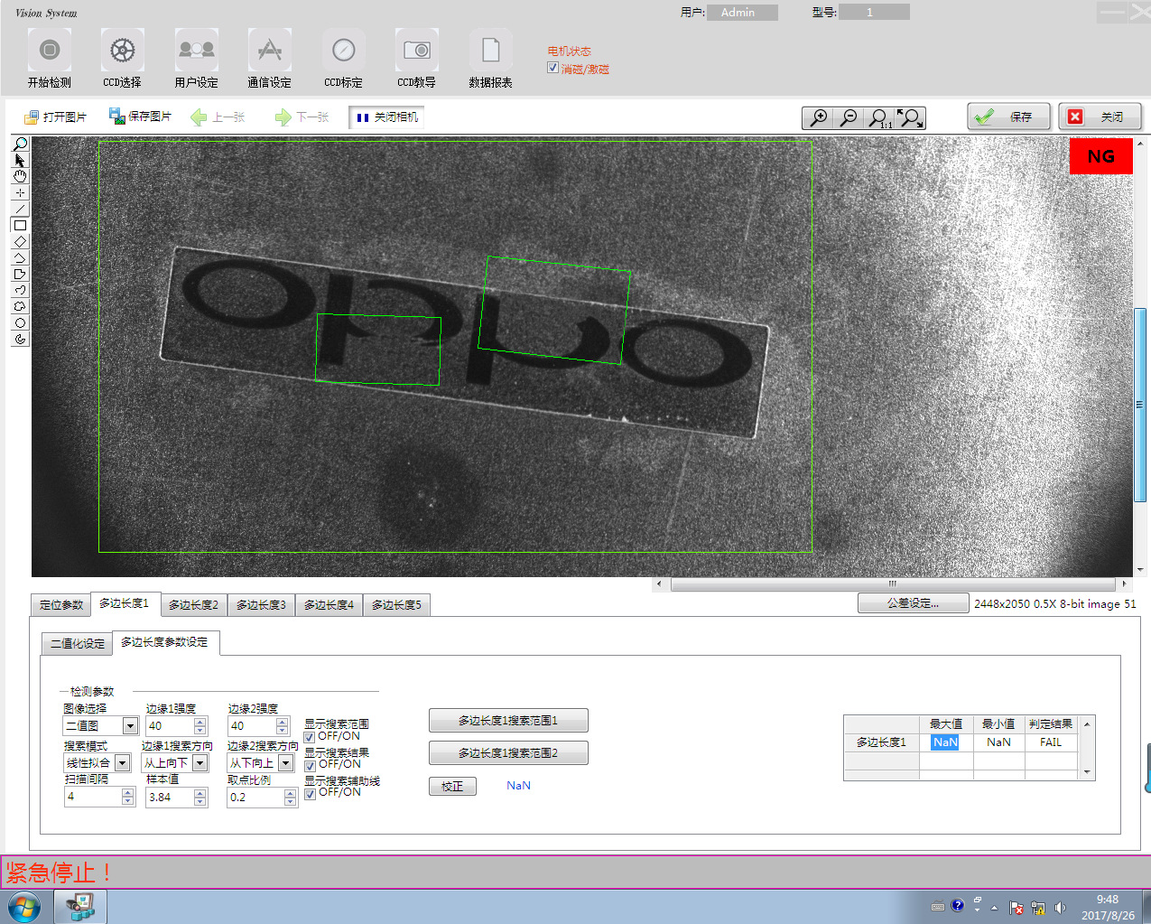Open the 数据报表 data report icon

pyautogui.click(x=490, y=51)
